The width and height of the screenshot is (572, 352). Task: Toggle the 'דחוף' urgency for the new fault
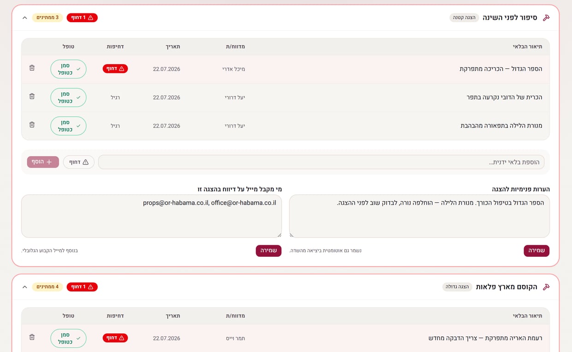[x=79, y=162]
